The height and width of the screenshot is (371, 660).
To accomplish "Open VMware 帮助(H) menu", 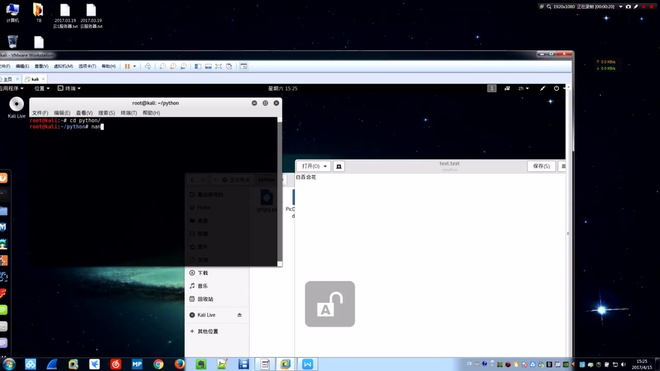I will [x=109, y=66].
